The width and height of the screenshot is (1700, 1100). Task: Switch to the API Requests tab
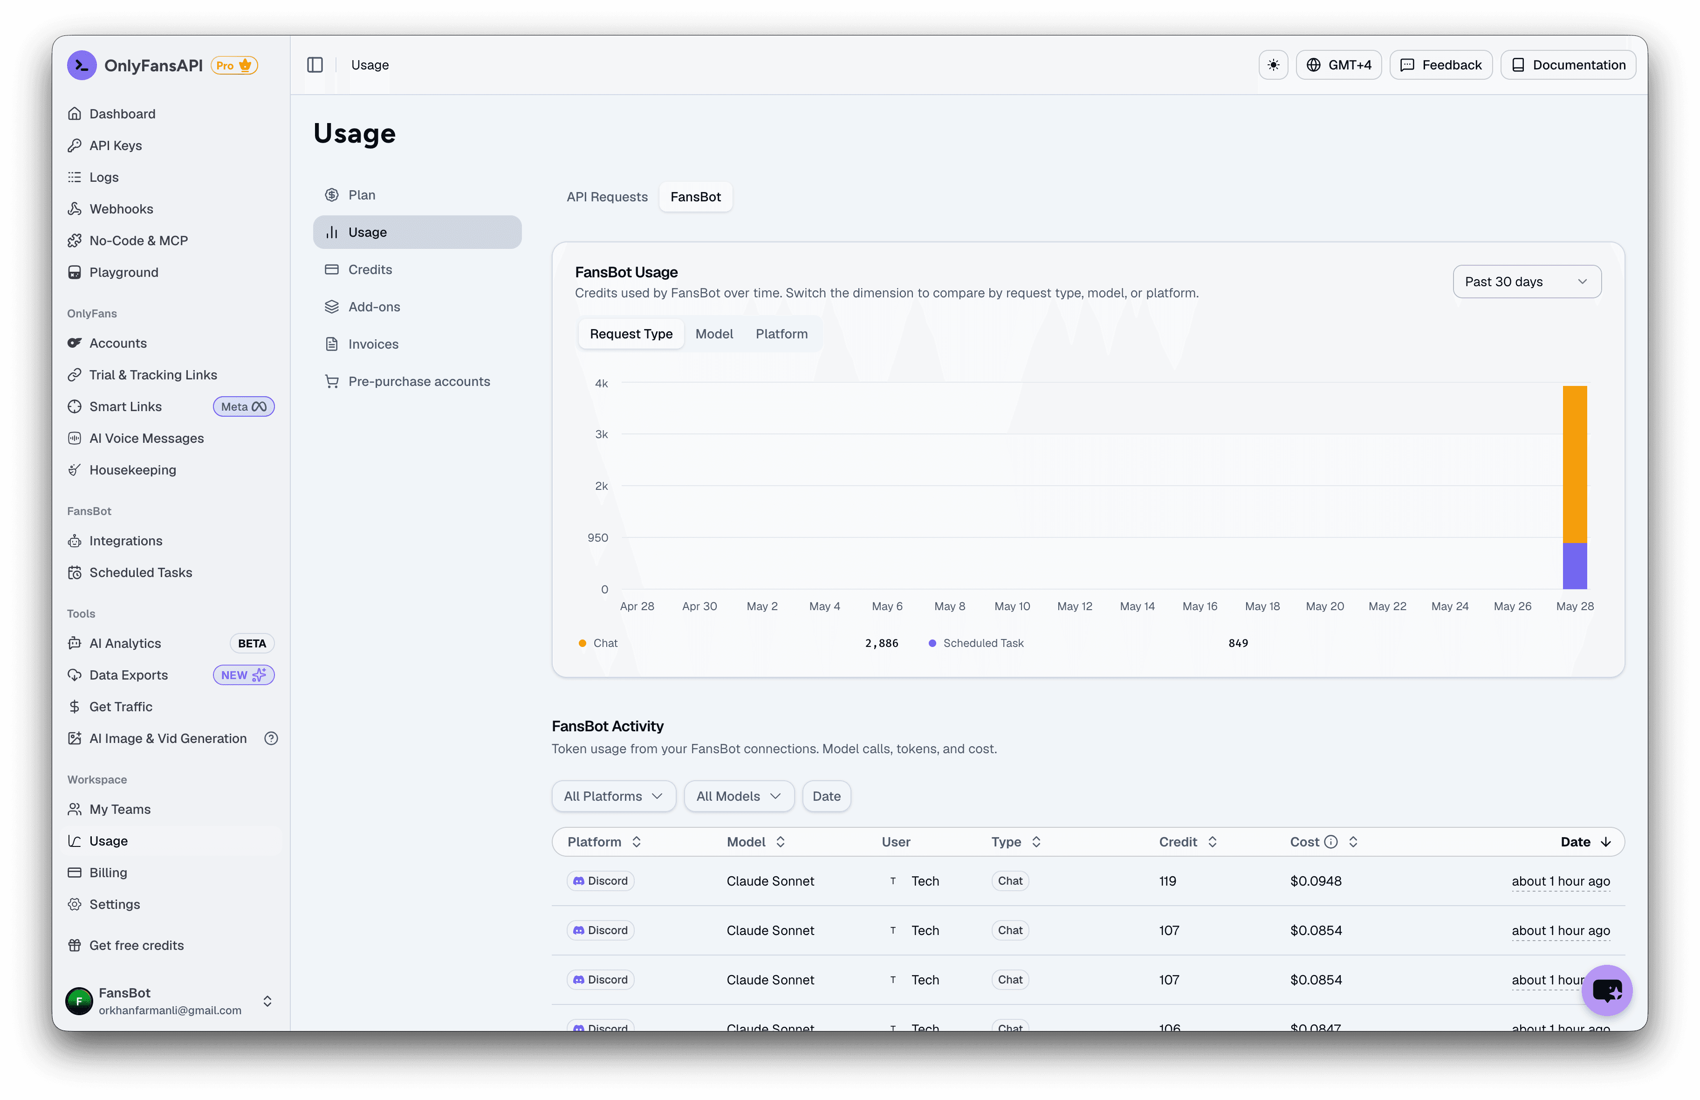click(607, 196)
